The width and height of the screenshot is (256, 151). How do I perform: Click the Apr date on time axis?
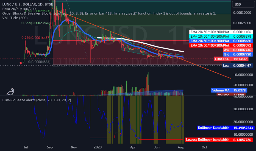tap(133, 147)
